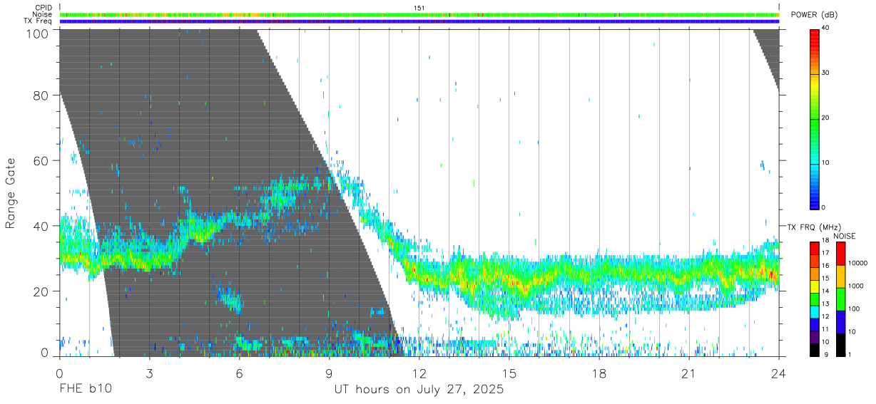This screenshot has width=876, height=404.
Task: Click noise scale value "10000"
Action: click(x=857, y=263)
